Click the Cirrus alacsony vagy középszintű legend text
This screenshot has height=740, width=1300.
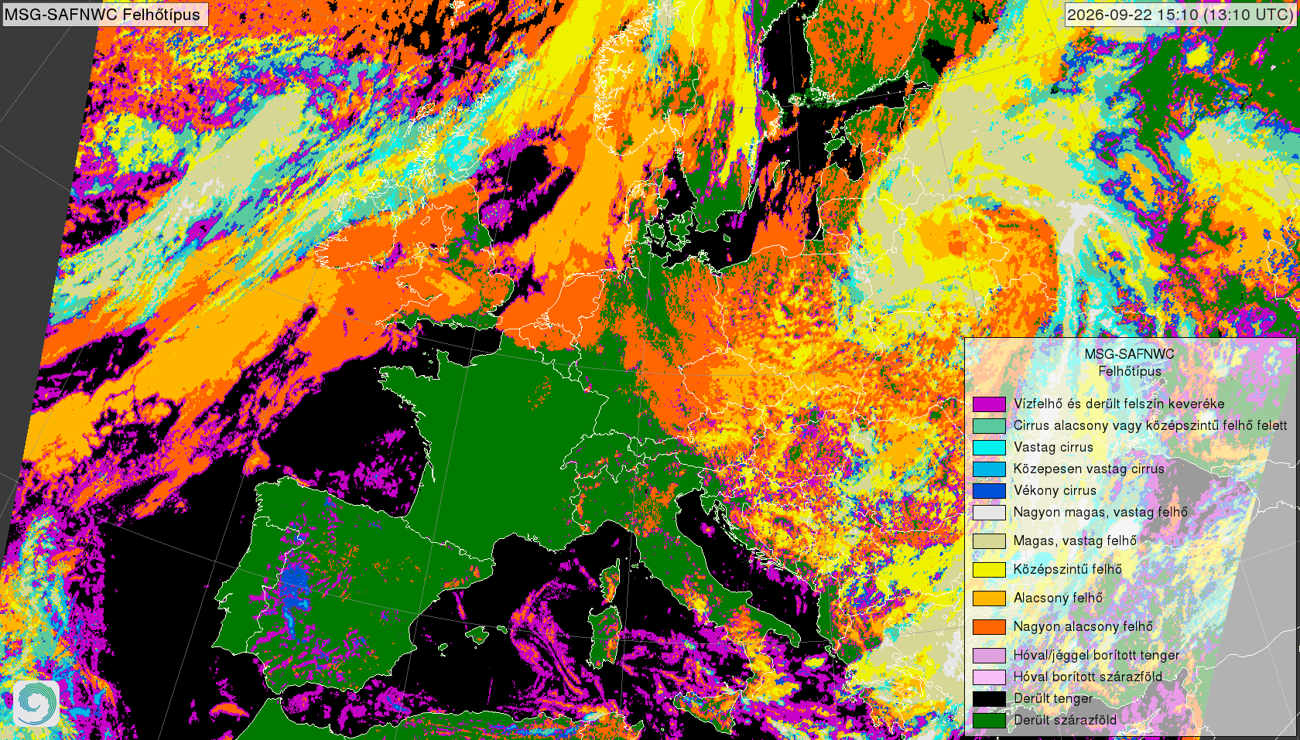(1150, 425)
